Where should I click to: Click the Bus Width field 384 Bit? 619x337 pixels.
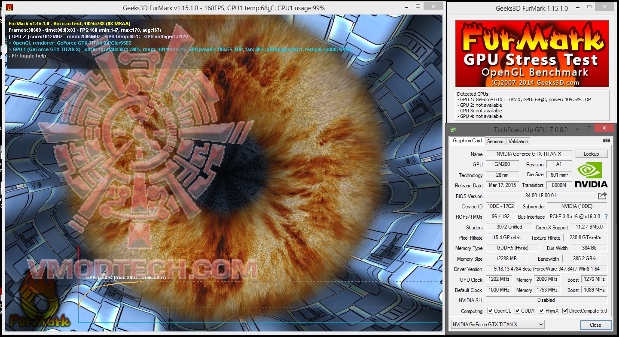click(x=589, y=248)
